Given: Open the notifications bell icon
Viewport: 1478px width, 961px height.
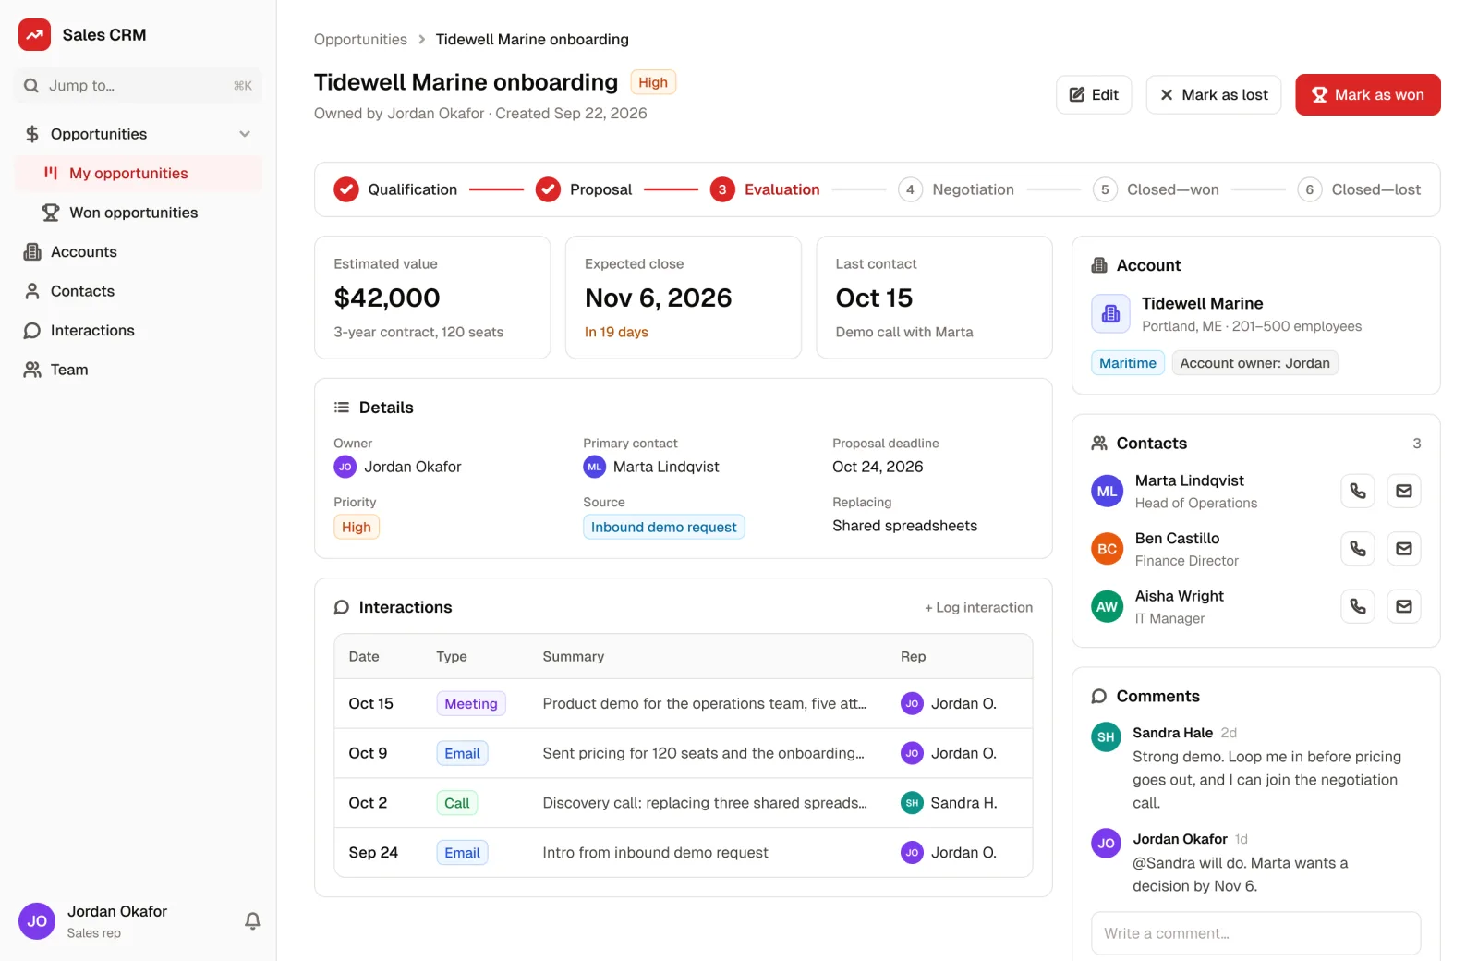Looking at the screenshot, I should coord(252,920).
